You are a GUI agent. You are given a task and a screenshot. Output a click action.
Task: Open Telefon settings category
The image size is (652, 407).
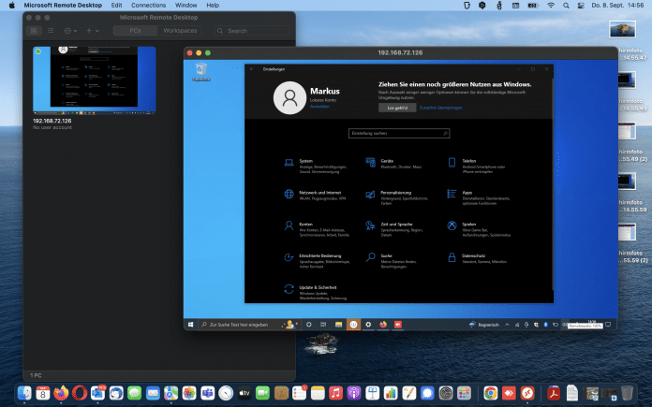point(478,166)
